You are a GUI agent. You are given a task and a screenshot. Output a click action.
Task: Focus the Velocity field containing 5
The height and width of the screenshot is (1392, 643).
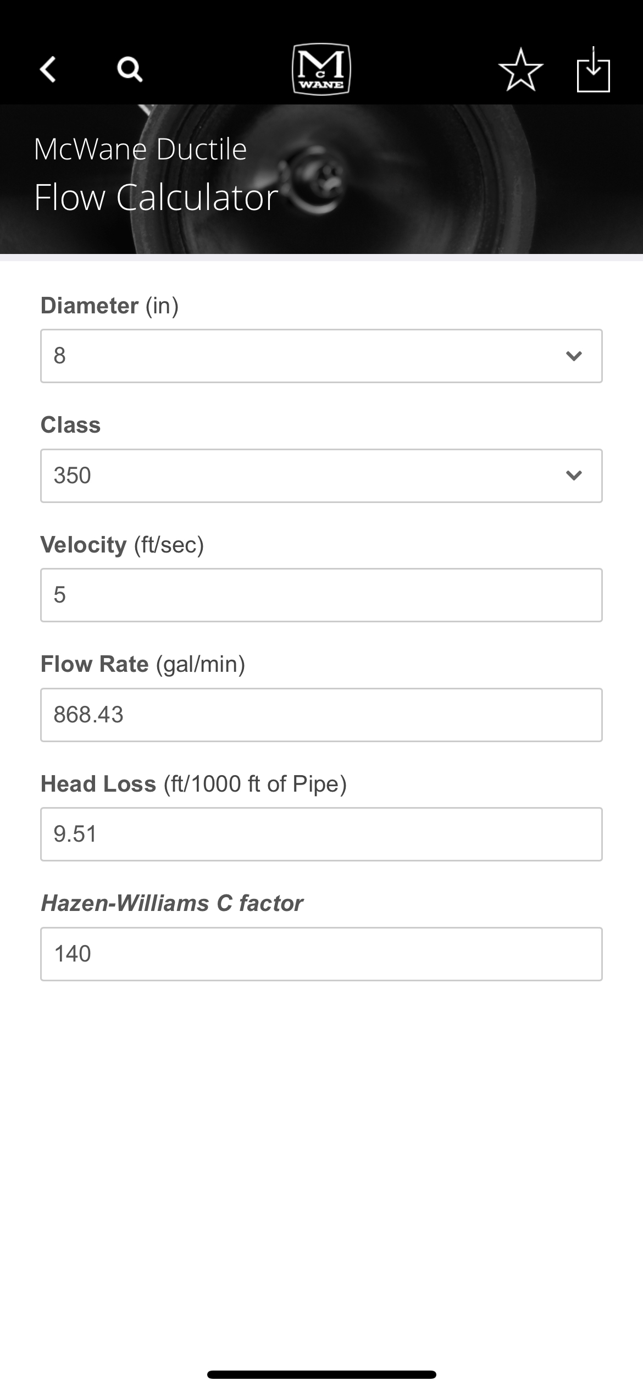tap(321, 595)
